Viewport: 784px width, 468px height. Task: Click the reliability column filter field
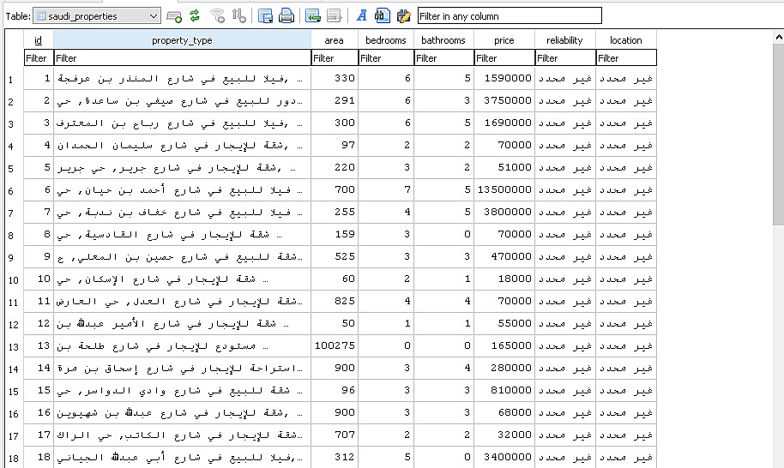coord(565,58)
